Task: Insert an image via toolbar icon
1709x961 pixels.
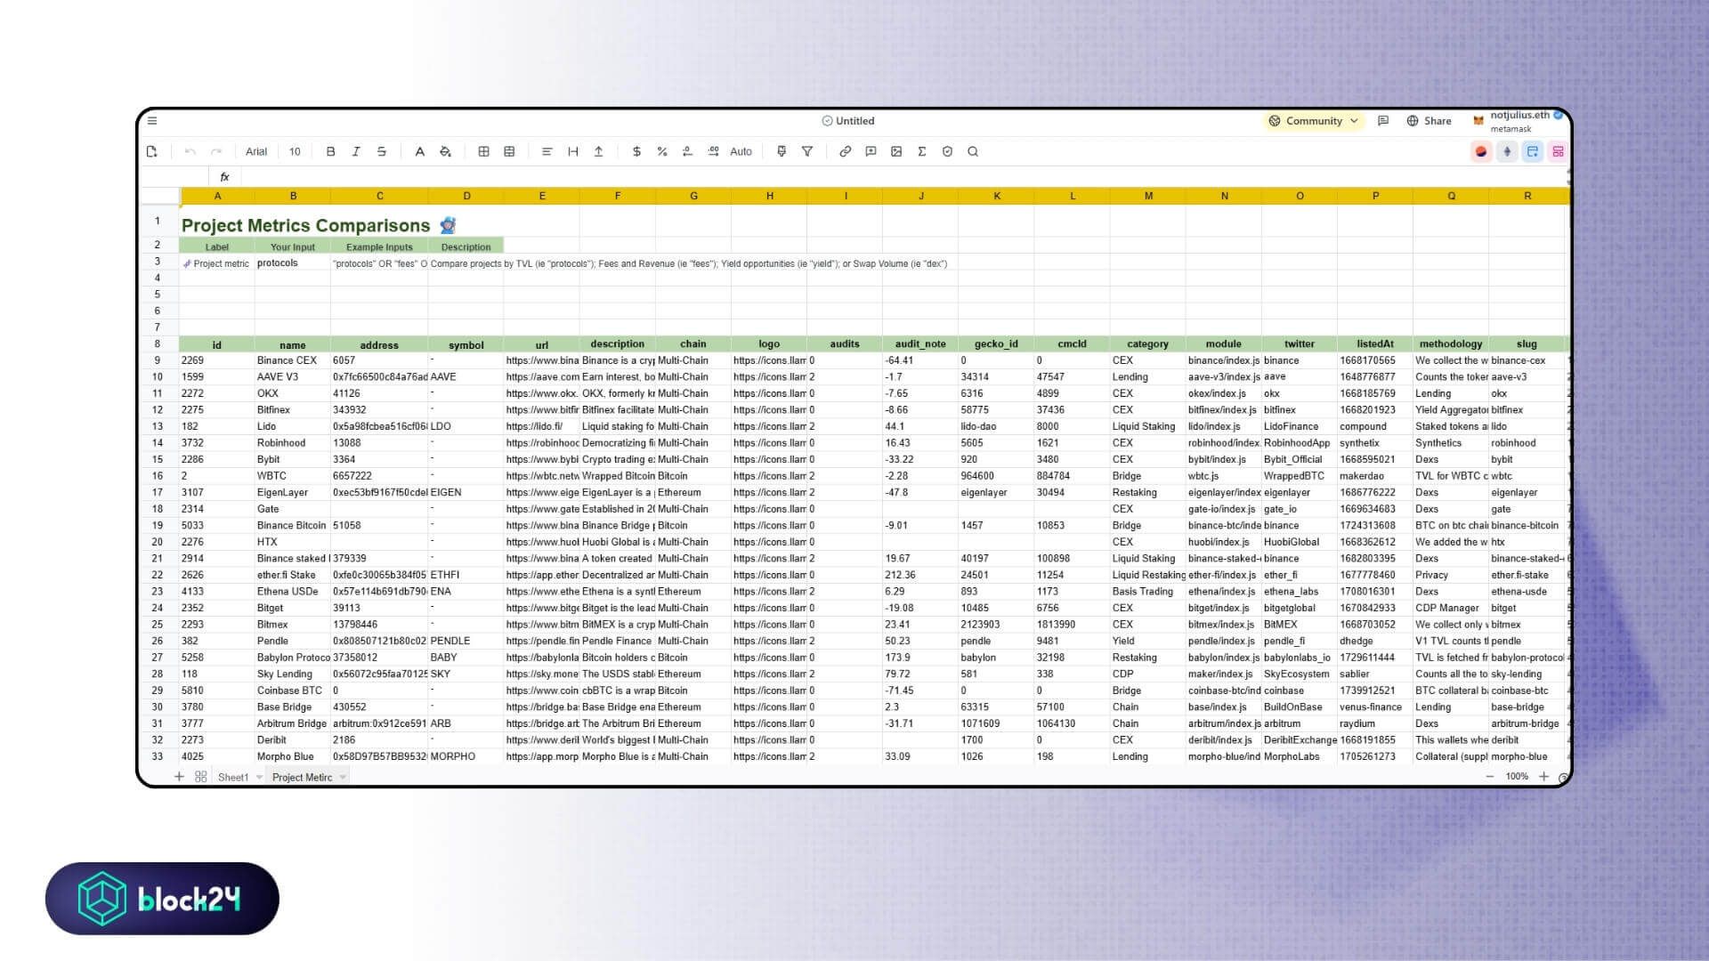Action: pos(896,151)
